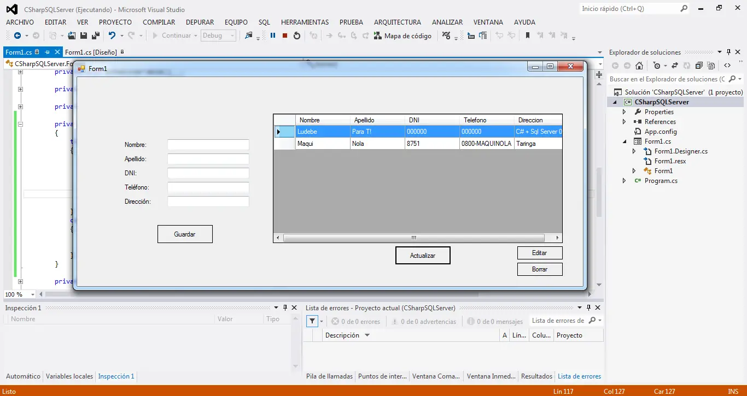747x396 pixels.
Task: Expand the Form1.Designer.cs node
Action: pyautogui.click(x=634, y=151)
